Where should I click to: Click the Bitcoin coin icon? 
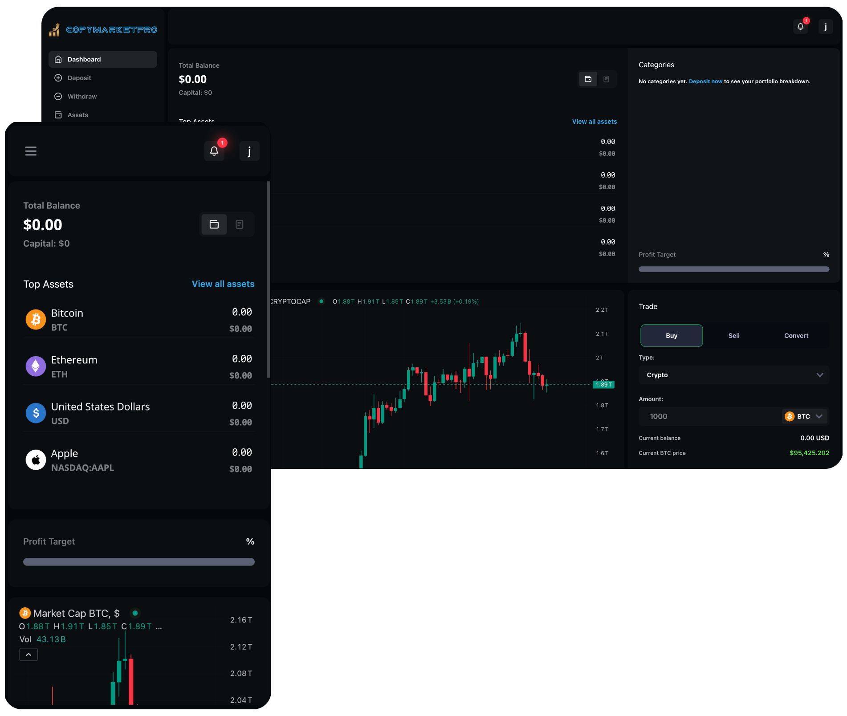coord(36,320)
